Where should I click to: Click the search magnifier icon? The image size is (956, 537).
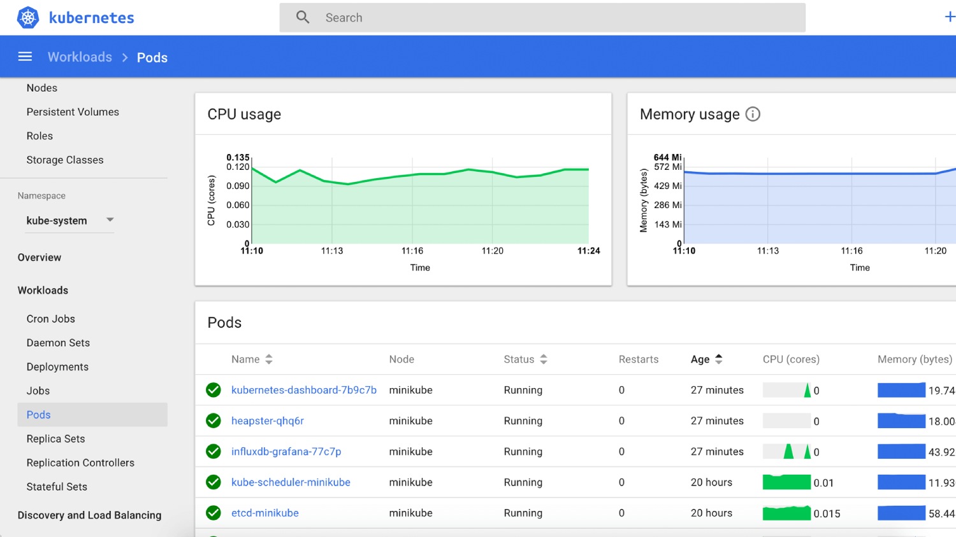coord(303,17)
